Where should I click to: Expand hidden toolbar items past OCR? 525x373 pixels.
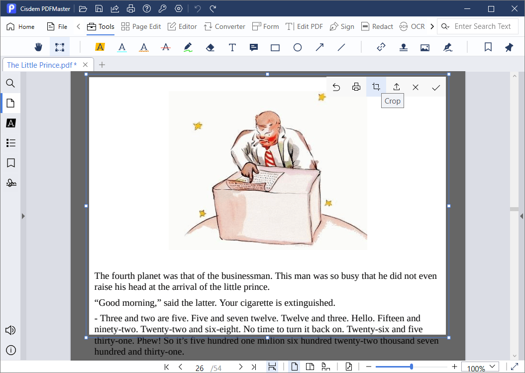[432, 26]
